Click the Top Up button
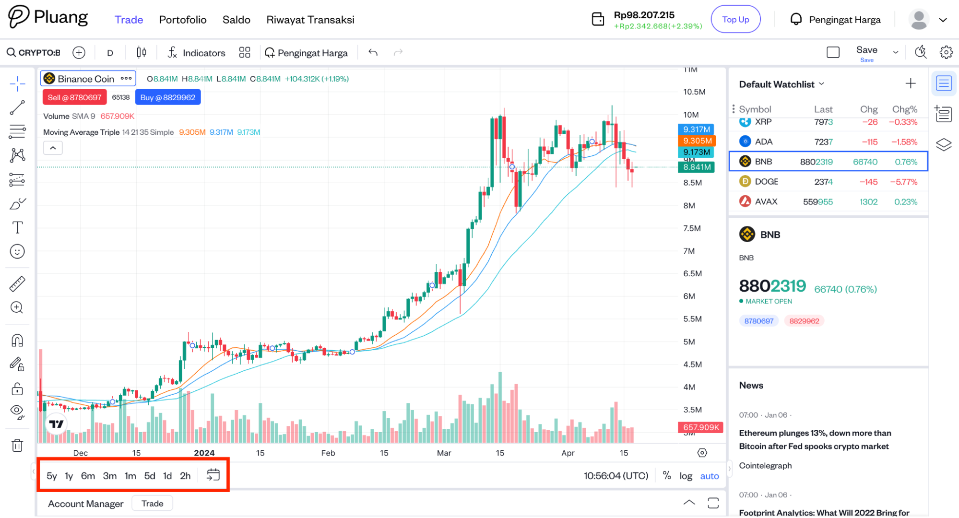The image size is (959, 518). (735, 19)
